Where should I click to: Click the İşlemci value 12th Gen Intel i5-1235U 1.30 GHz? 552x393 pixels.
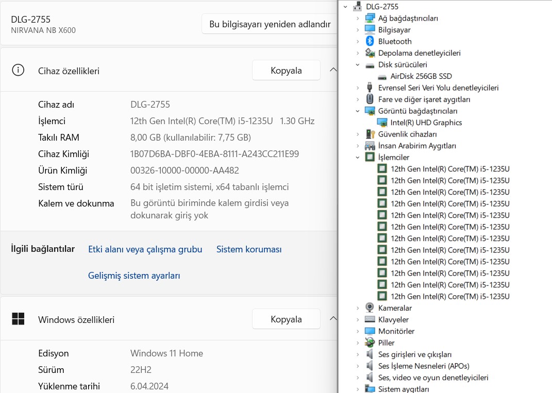(x=222, y=121)
